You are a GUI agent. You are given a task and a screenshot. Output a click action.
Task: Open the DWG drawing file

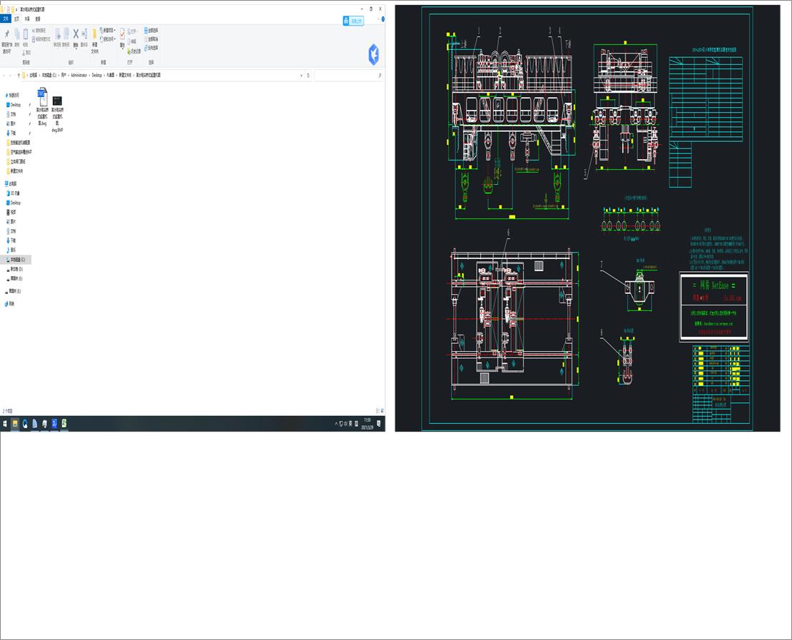42,106
